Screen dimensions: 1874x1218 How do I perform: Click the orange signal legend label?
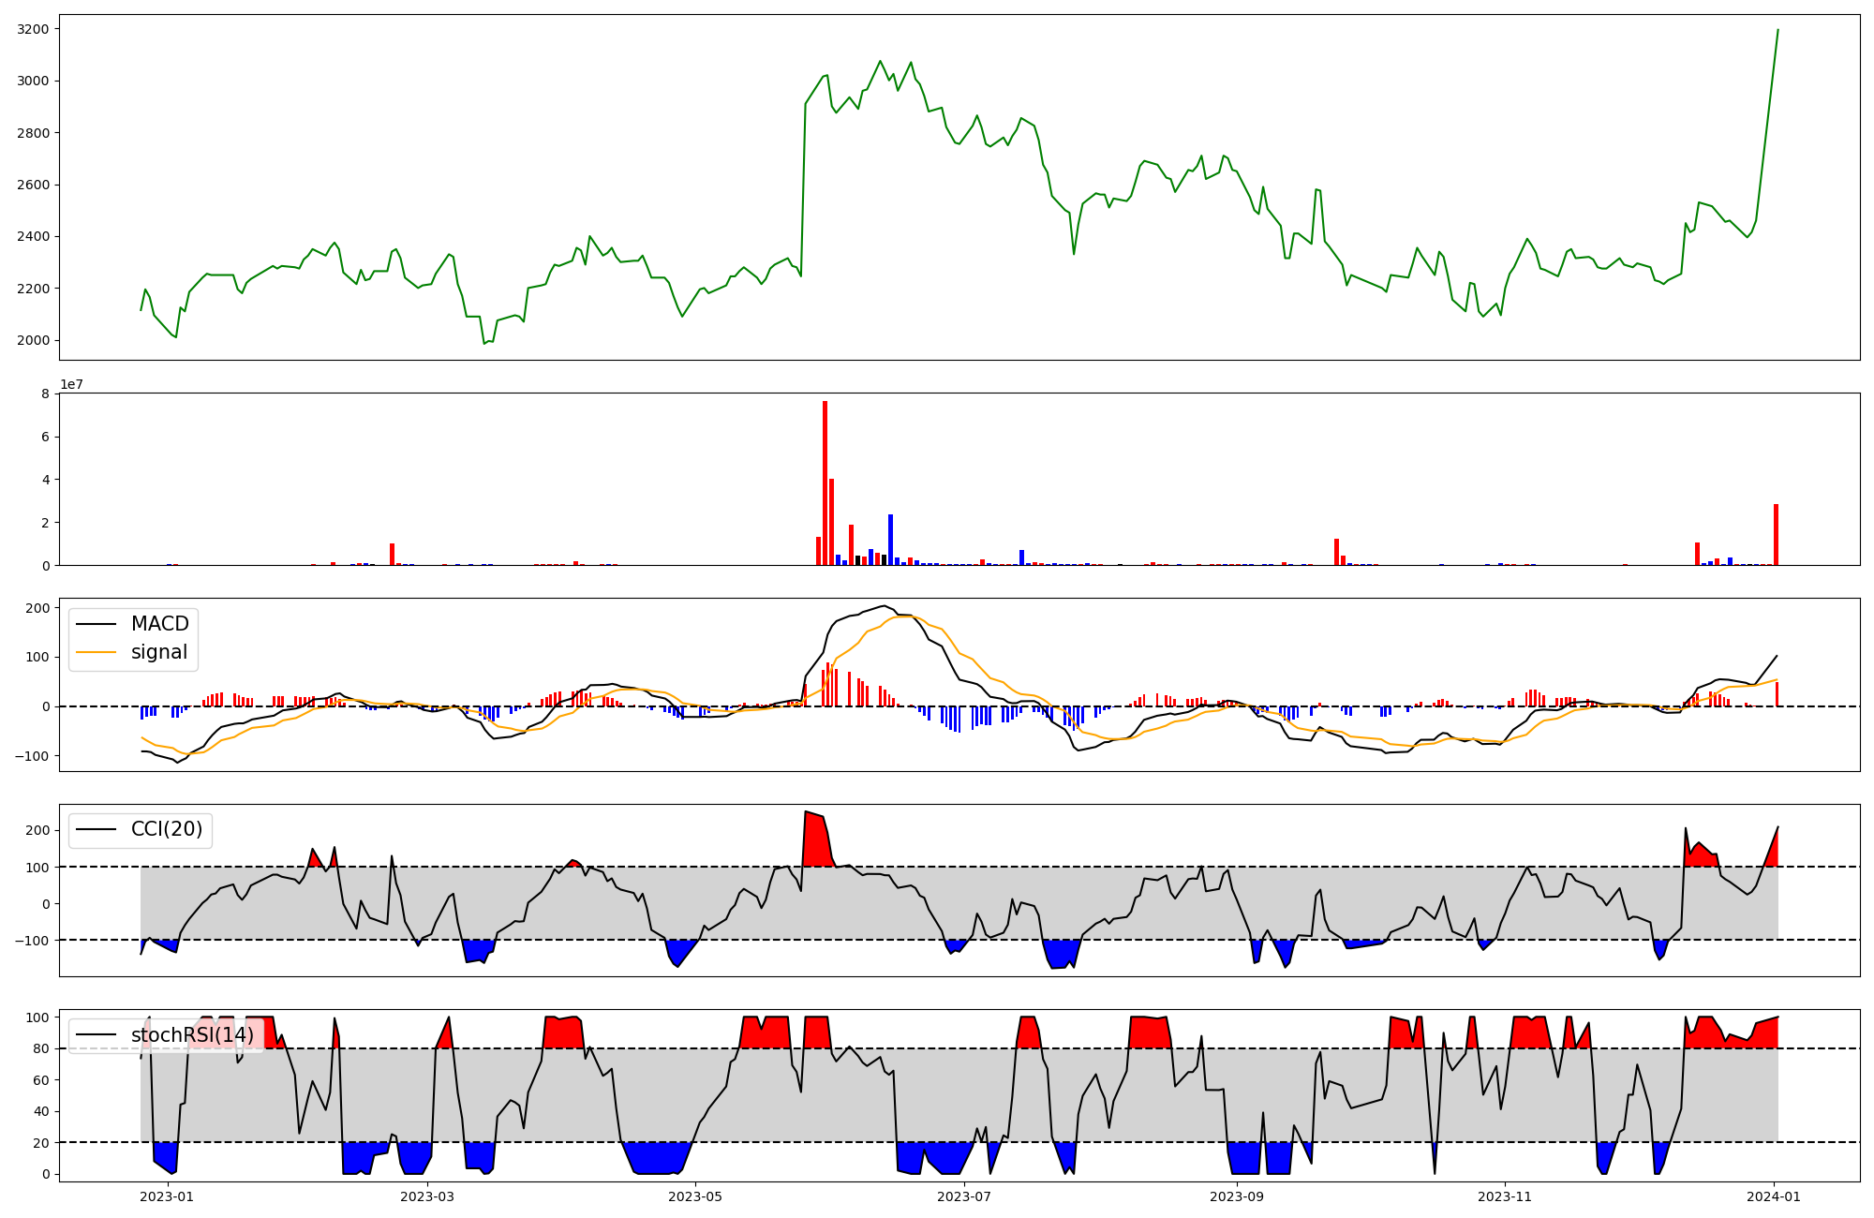[x=159, y=652]
